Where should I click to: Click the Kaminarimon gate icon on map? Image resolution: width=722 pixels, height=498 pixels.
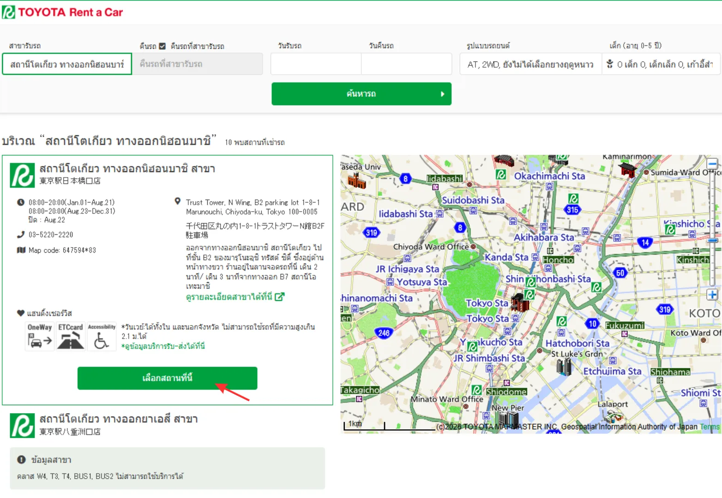pyautogui.click(x=628, y=170)
